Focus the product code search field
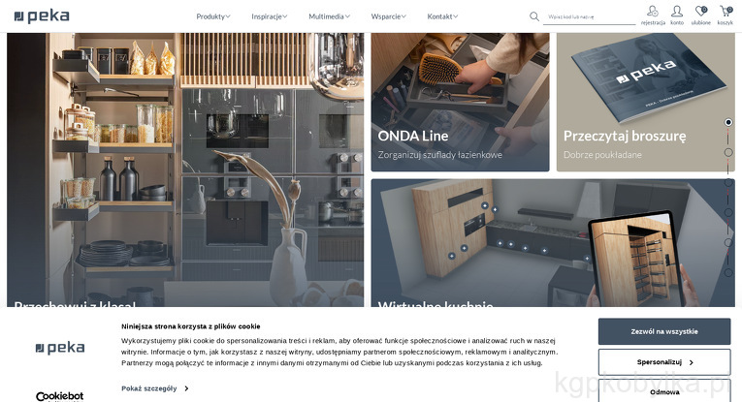 click(x=589, y=17)
